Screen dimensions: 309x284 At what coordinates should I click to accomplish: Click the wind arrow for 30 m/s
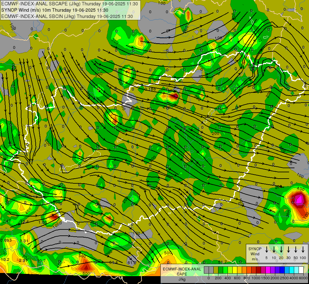pyautogui.click(x=288, y=250)
